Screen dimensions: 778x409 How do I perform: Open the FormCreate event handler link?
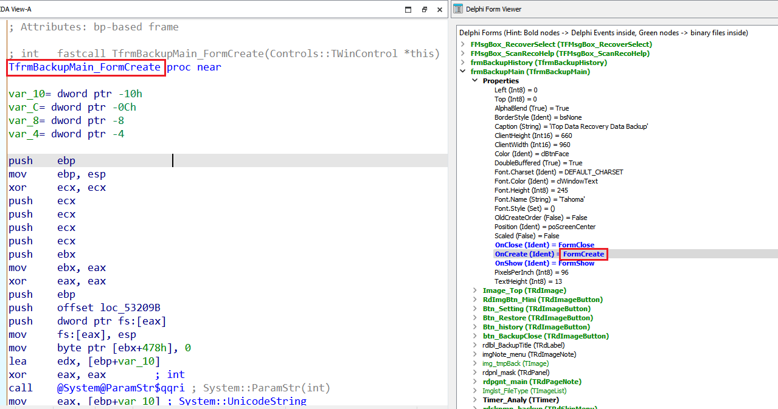point(583,254)
